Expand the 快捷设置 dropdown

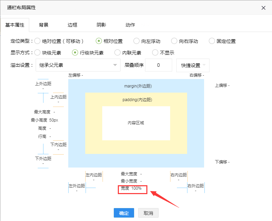[193, 65]
